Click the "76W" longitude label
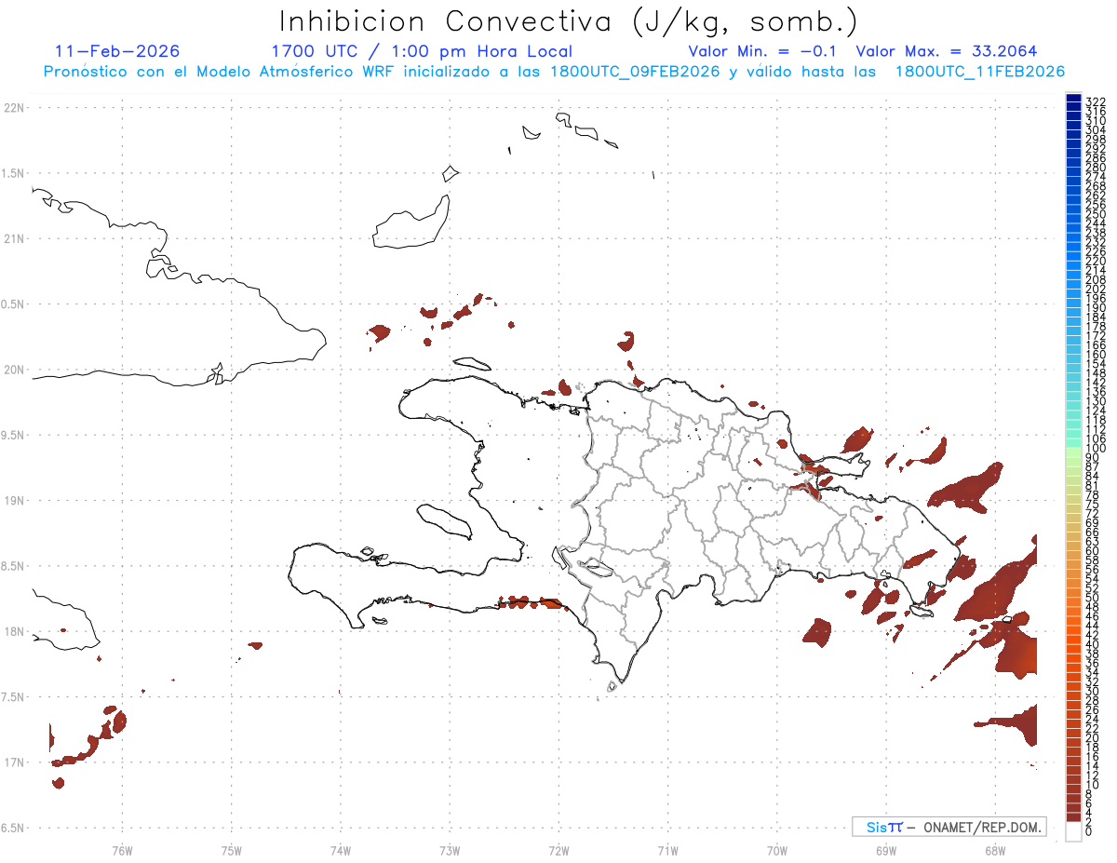The image size is (1117, 863). tap(122, 850)
